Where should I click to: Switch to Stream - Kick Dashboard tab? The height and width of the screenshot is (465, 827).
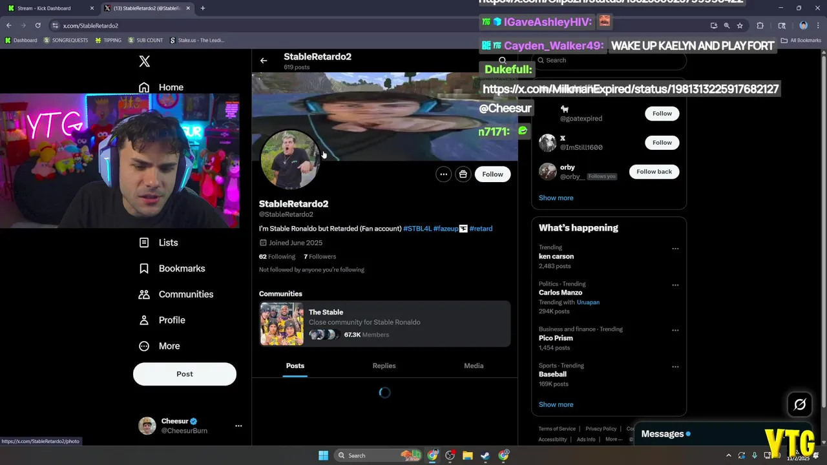(44, 8)
